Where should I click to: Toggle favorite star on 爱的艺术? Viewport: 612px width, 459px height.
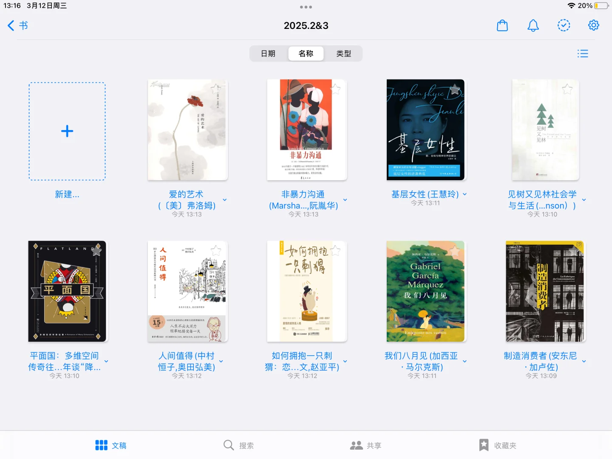(216, 89)
